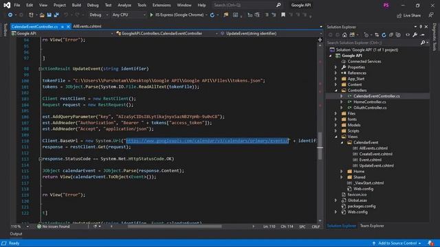
Task: Open Solution Explorer window position dropdown arrow
Action: [415, 27]
